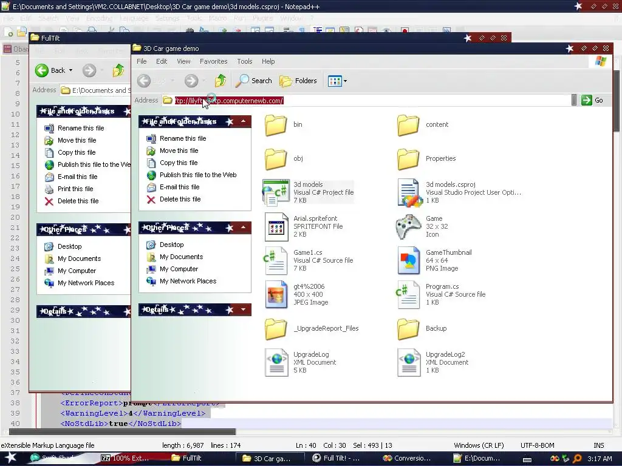The height and width of the screenshot is (466, 622).
Task: Select the Game1.cs source file
Action: coord(308,260)
